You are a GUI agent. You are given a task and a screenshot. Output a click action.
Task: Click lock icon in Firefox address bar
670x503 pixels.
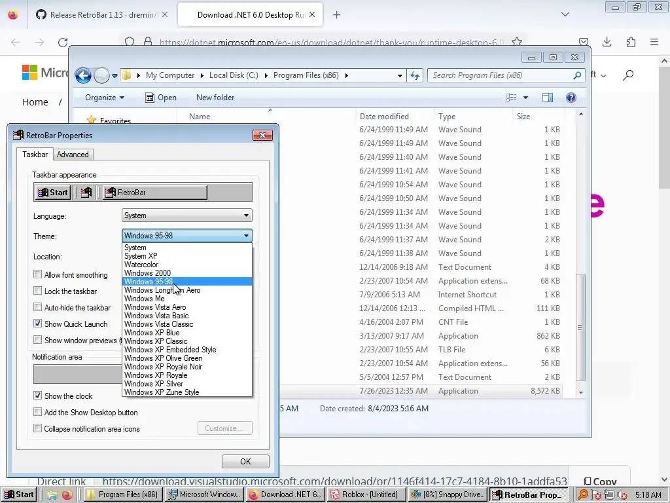(x=148, y=41)
